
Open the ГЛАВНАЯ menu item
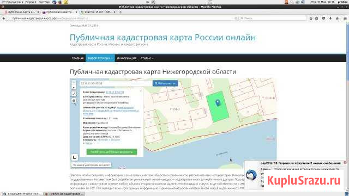click(x=77, y=58)
